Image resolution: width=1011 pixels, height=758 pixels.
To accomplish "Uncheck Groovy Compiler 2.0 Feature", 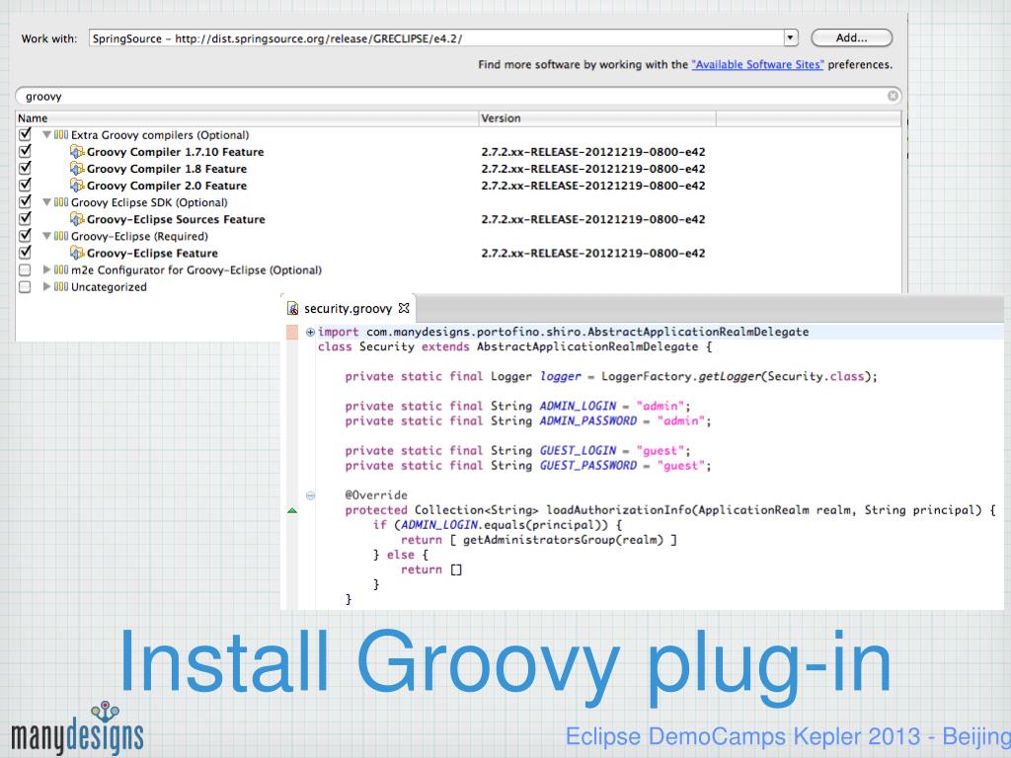I will 25,185.
